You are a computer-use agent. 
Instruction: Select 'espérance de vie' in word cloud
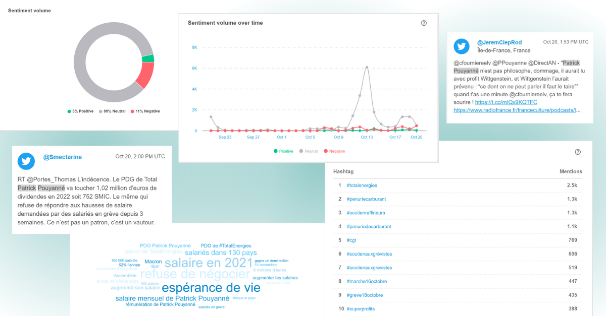(211, 288)
